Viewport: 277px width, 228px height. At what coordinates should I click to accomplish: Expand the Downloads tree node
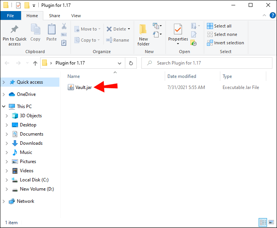coord(7,143)
